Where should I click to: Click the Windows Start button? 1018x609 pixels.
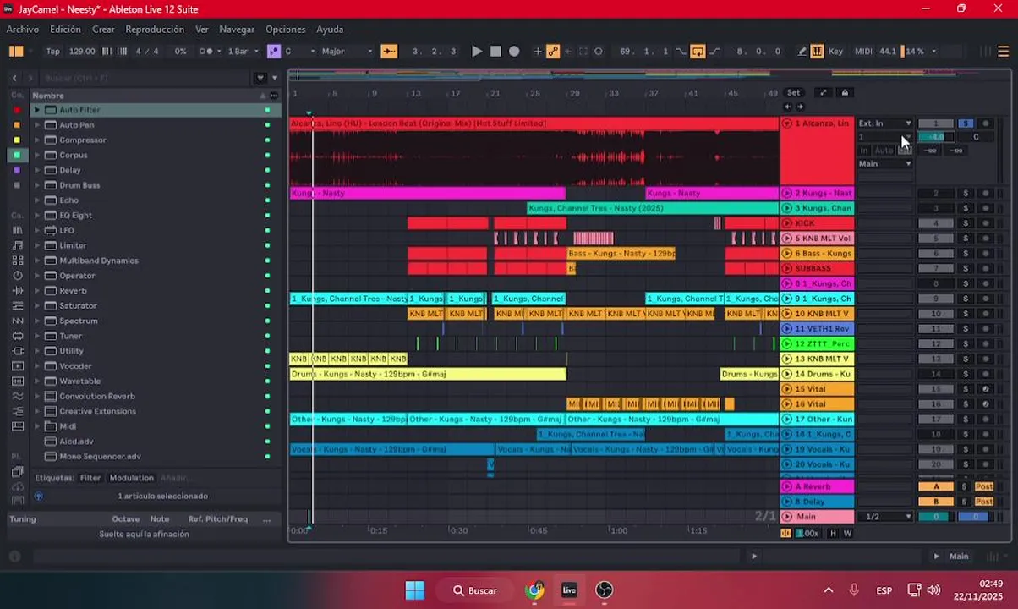point(414,590)
